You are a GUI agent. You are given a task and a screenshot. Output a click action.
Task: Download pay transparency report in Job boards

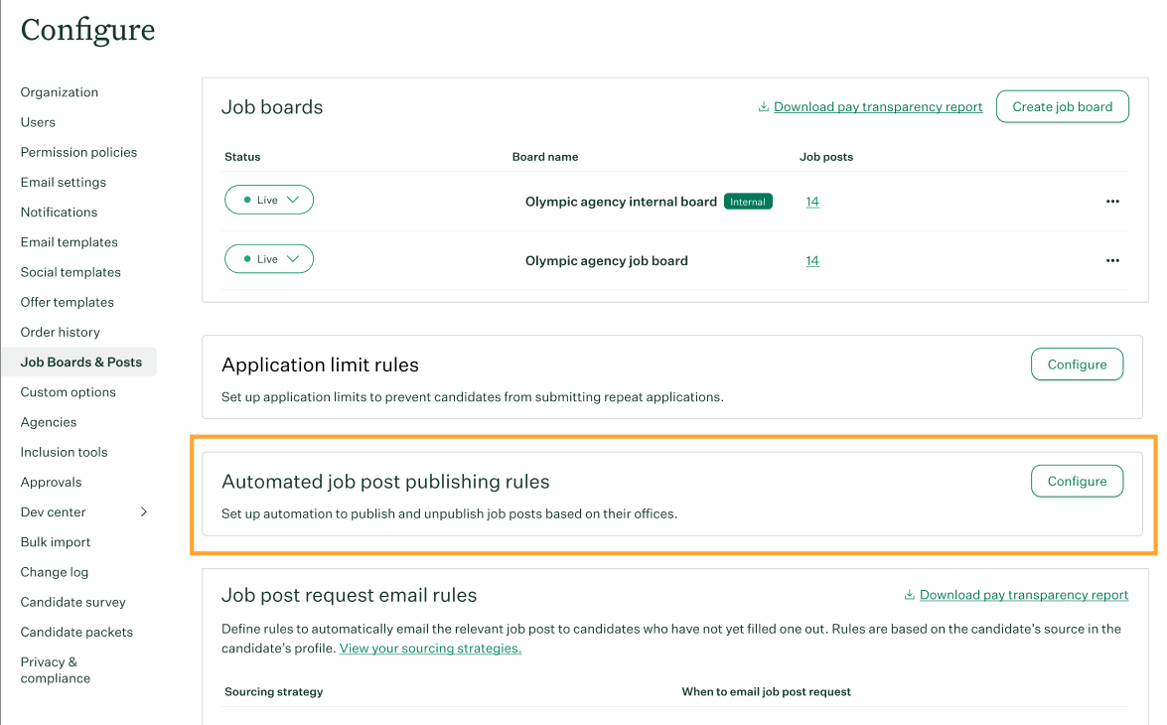click(x=878, y=106)
